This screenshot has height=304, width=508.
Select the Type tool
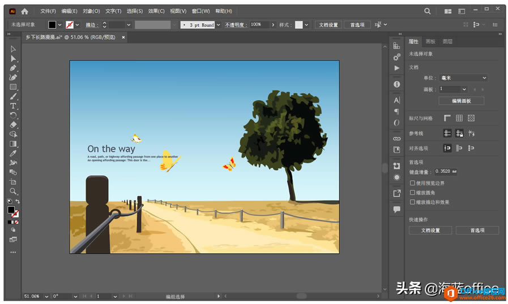(13, 106)
